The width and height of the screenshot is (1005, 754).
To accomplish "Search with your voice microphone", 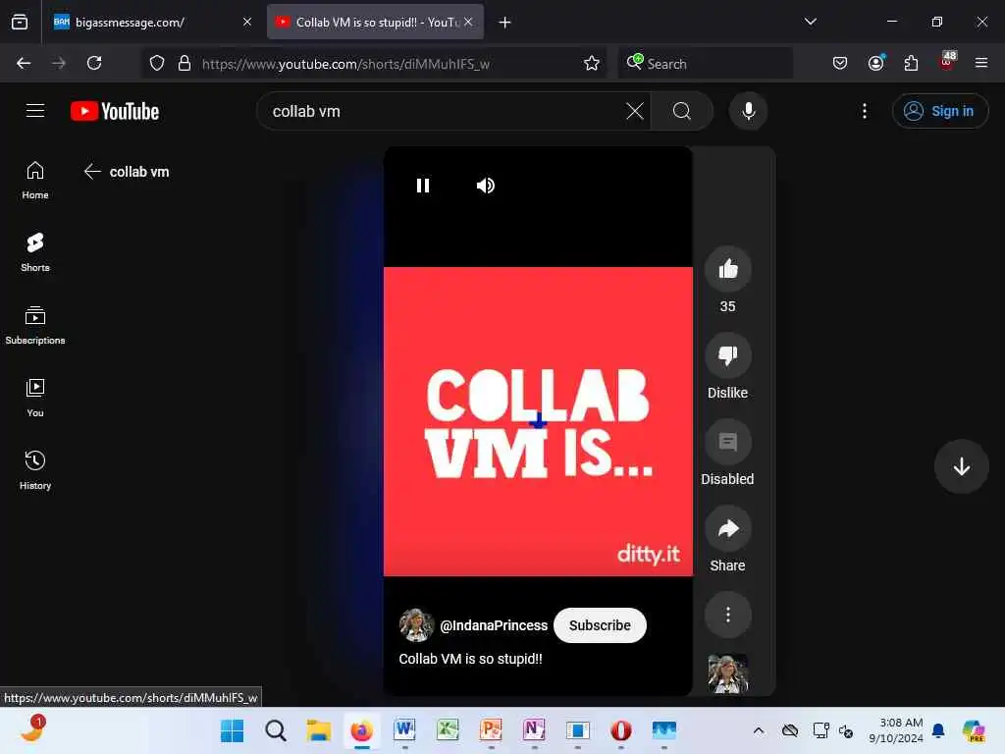I will pyautogui.click(x=748, y=111).
